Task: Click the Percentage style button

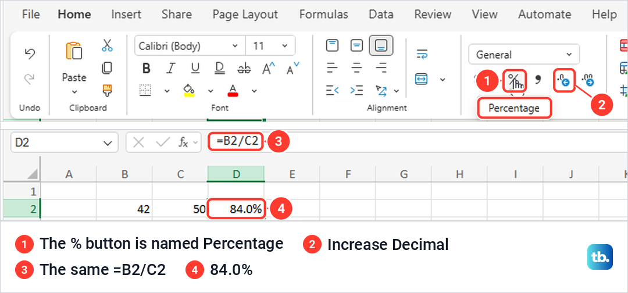Action: pyautogui.click(x=514, y=81)
